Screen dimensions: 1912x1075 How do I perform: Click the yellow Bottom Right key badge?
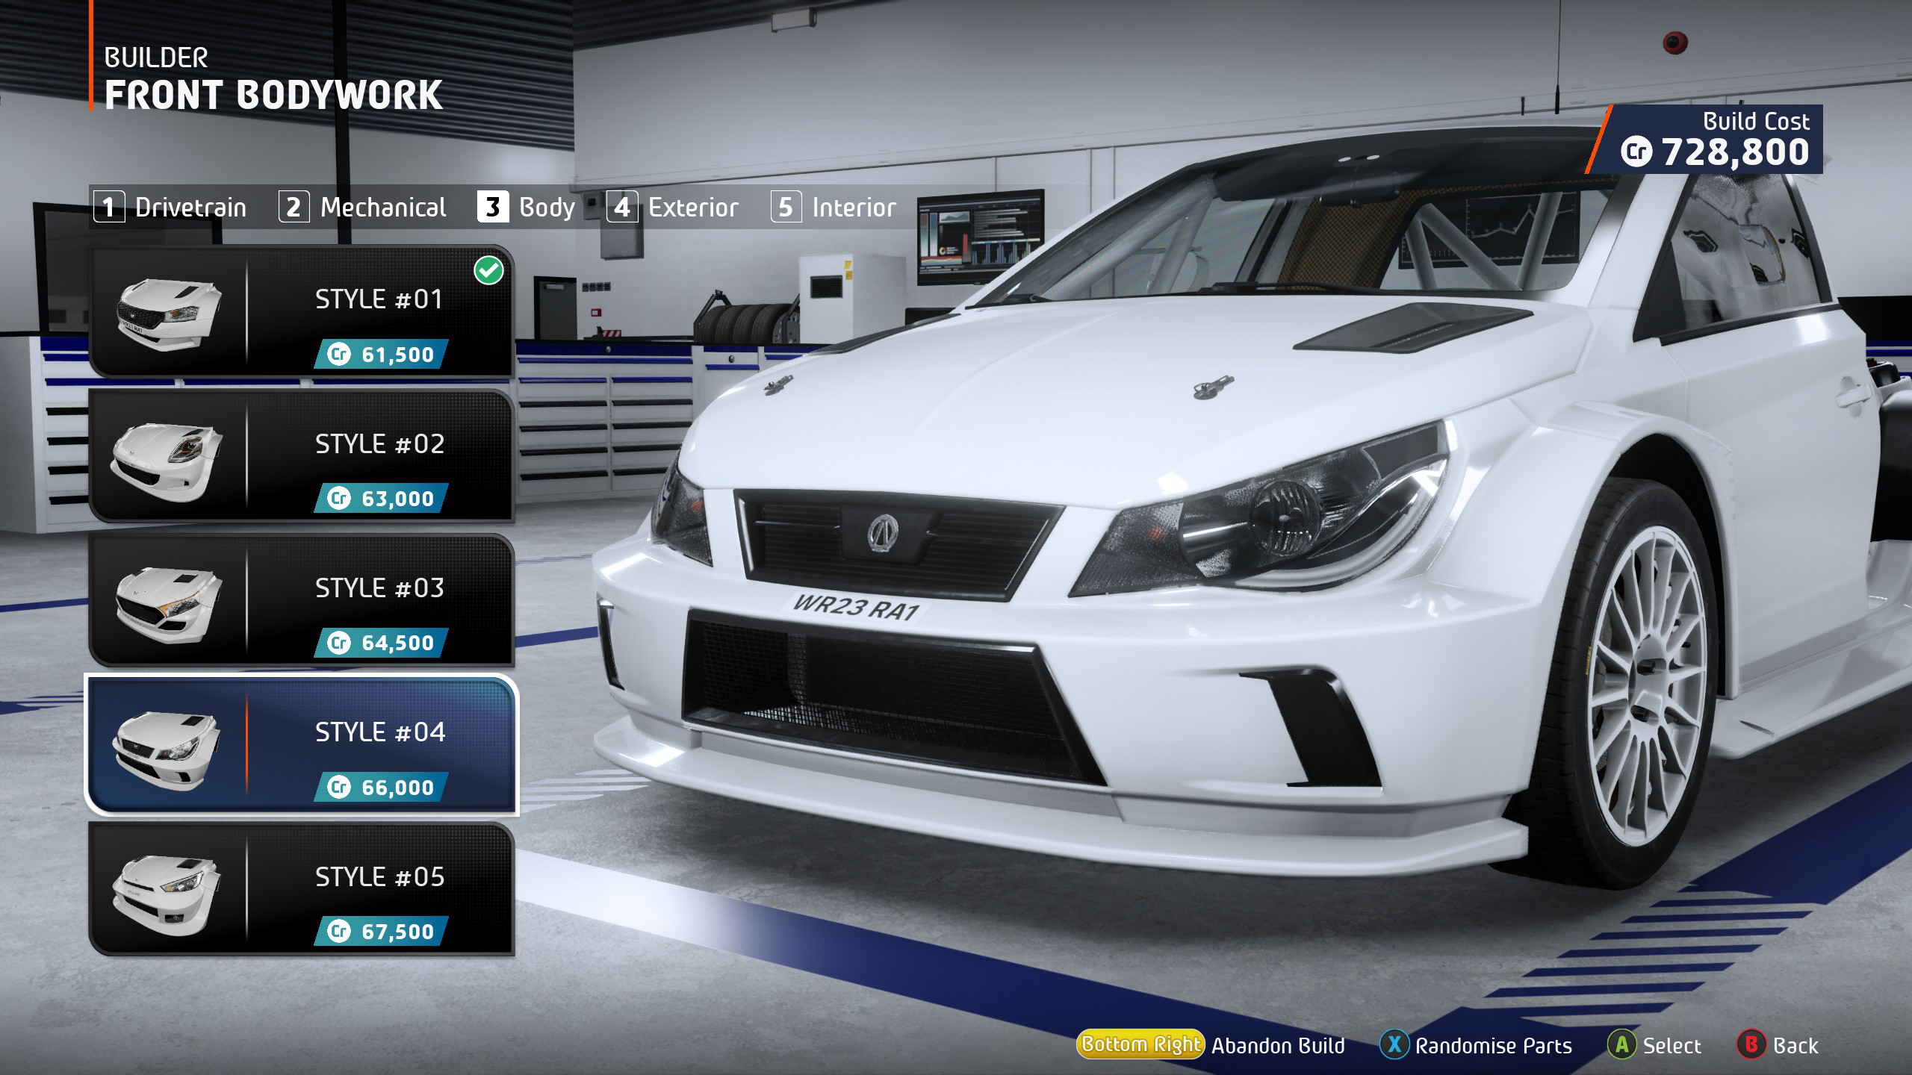1140,1044
